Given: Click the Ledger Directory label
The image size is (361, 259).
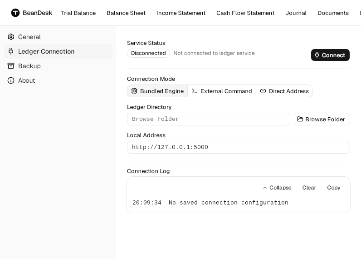Looking at the screenshot, I should click(x=149, y=107).
